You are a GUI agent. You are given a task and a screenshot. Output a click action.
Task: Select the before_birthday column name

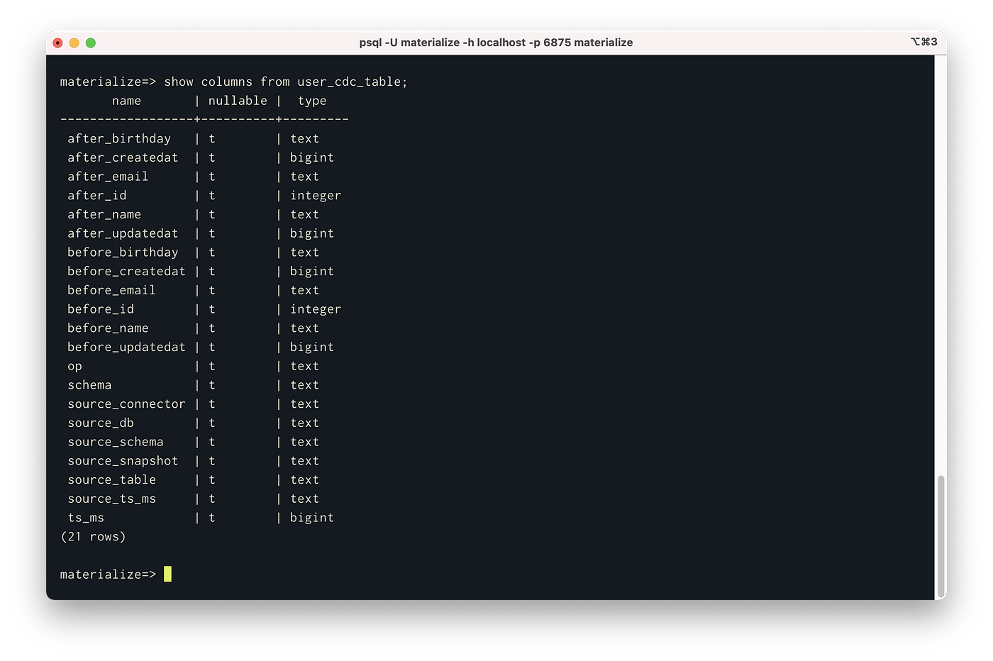[123, 252]
